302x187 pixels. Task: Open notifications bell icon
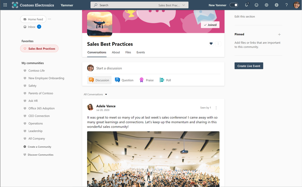tap(247, 5)
